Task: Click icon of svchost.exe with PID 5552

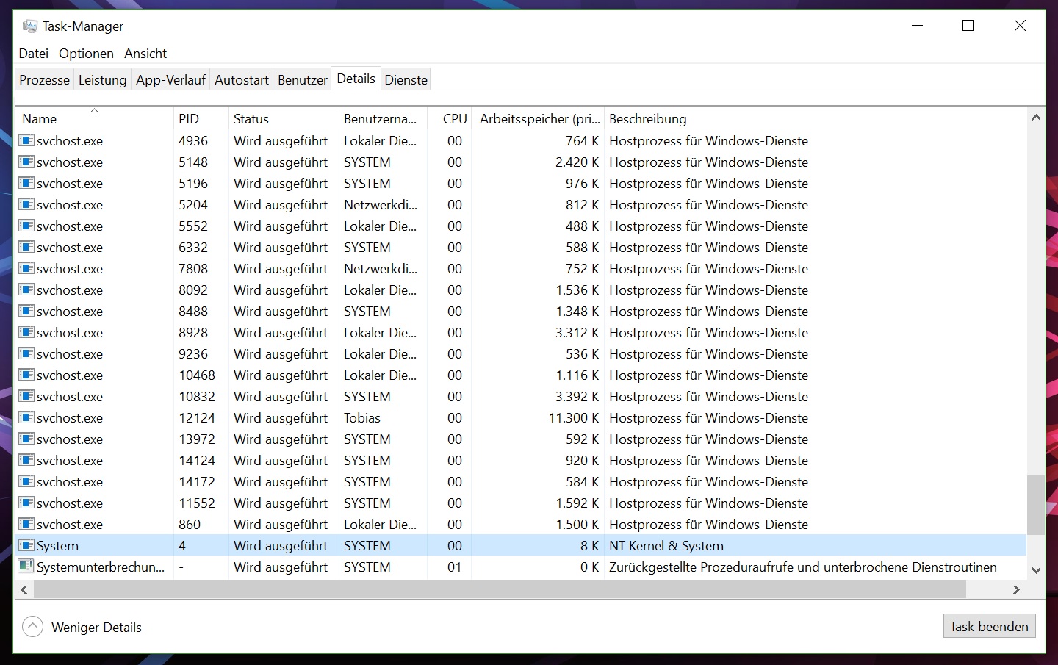Action: 26,226
